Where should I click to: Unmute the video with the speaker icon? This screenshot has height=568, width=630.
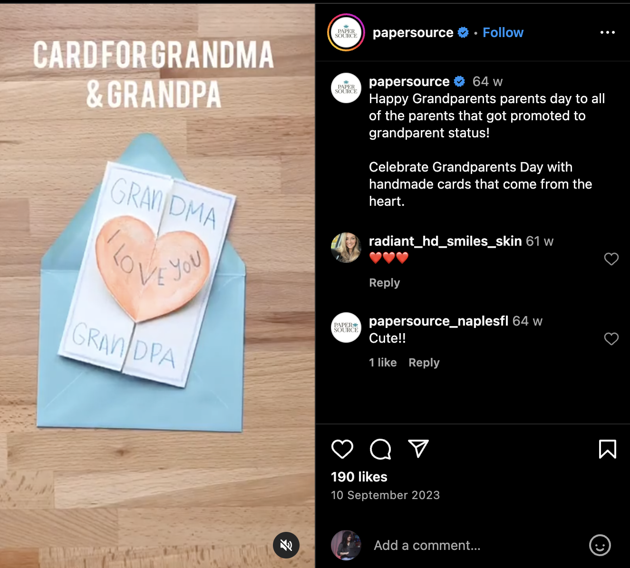point(286,545)
